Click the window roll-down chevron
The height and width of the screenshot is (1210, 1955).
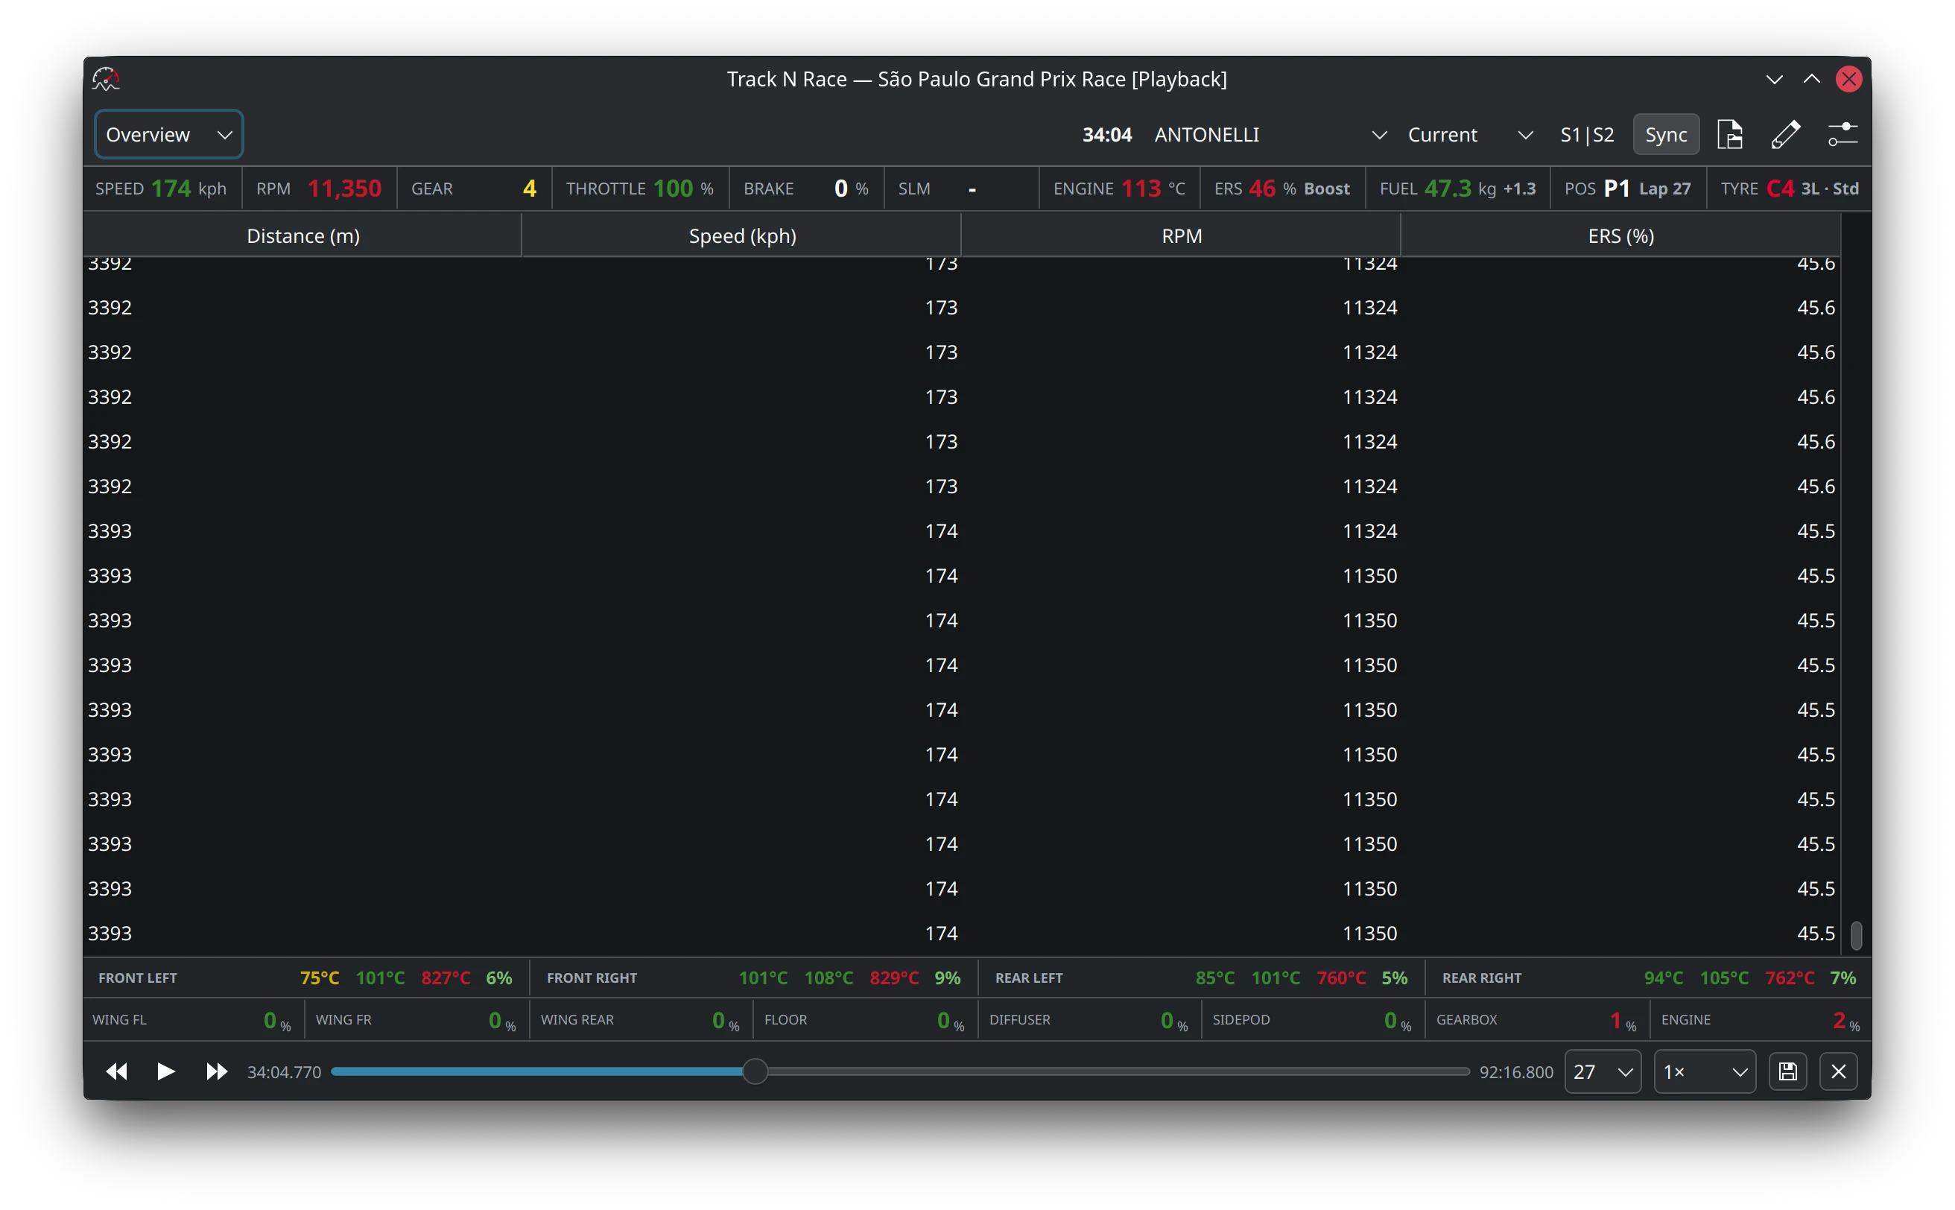click(1773, 78)
